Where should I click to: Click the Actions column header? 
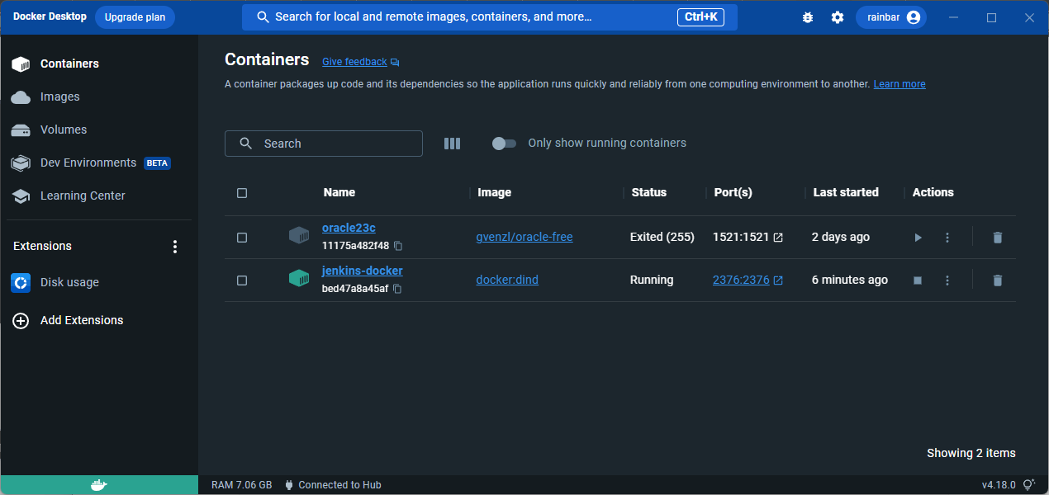click(933, 192)
